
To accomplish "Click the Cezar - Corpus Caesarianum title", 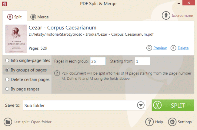I will click(62, 28).
